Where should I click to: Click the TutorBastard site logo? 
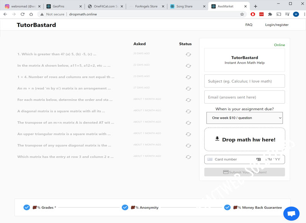(36, 25)
